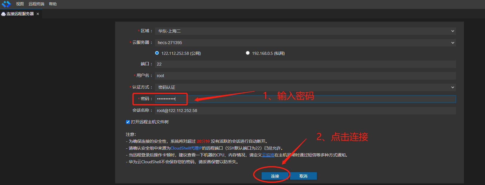The image size is (485, 185).
Task: Open the 帮助 menu
Action: tap(53, 4)
